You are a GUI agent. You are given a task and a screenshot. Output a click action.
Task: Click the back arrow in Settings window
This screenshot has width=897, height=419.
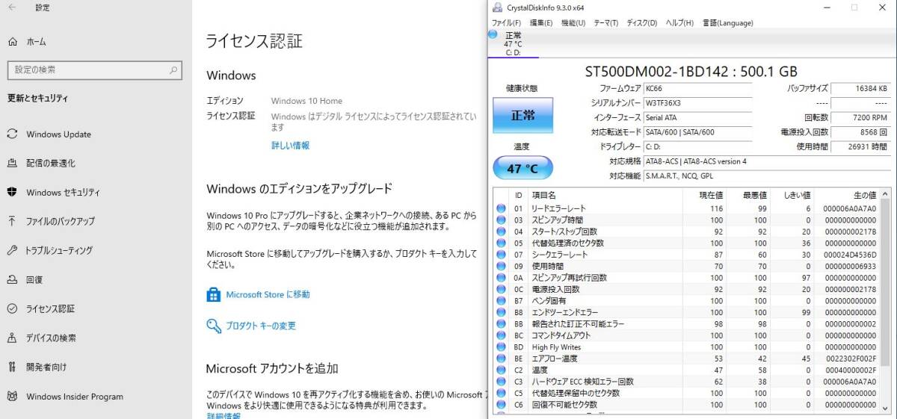(13, 7)
